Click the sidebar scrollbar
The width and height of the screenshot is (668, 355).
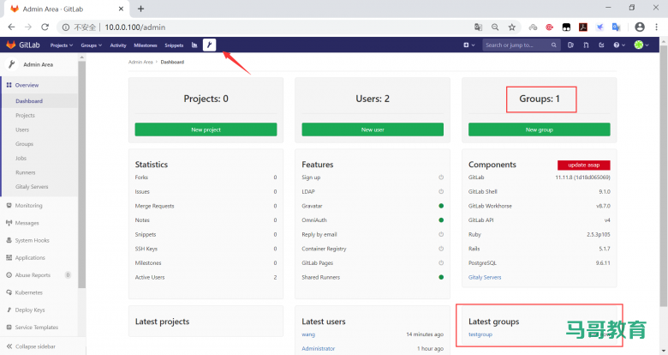pyautogui.click(x=82, y=175)
